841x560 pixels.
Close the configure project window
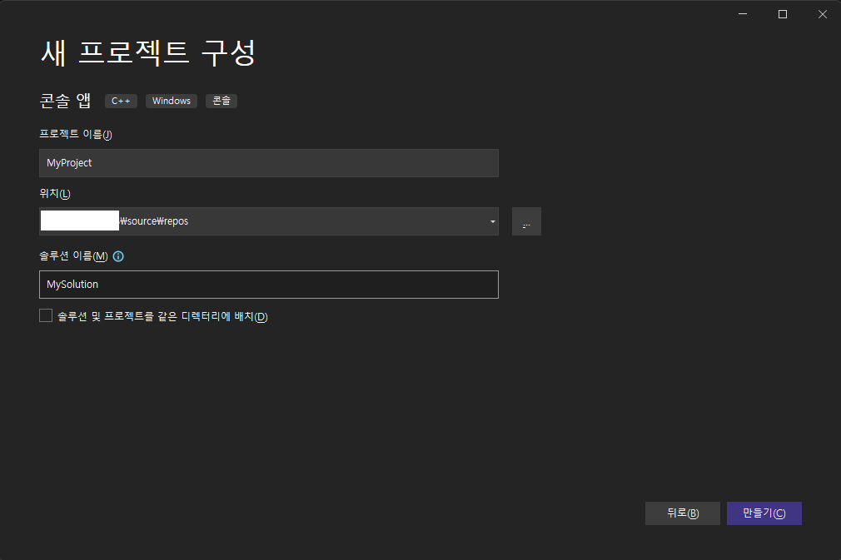click(x=822, y=14)
